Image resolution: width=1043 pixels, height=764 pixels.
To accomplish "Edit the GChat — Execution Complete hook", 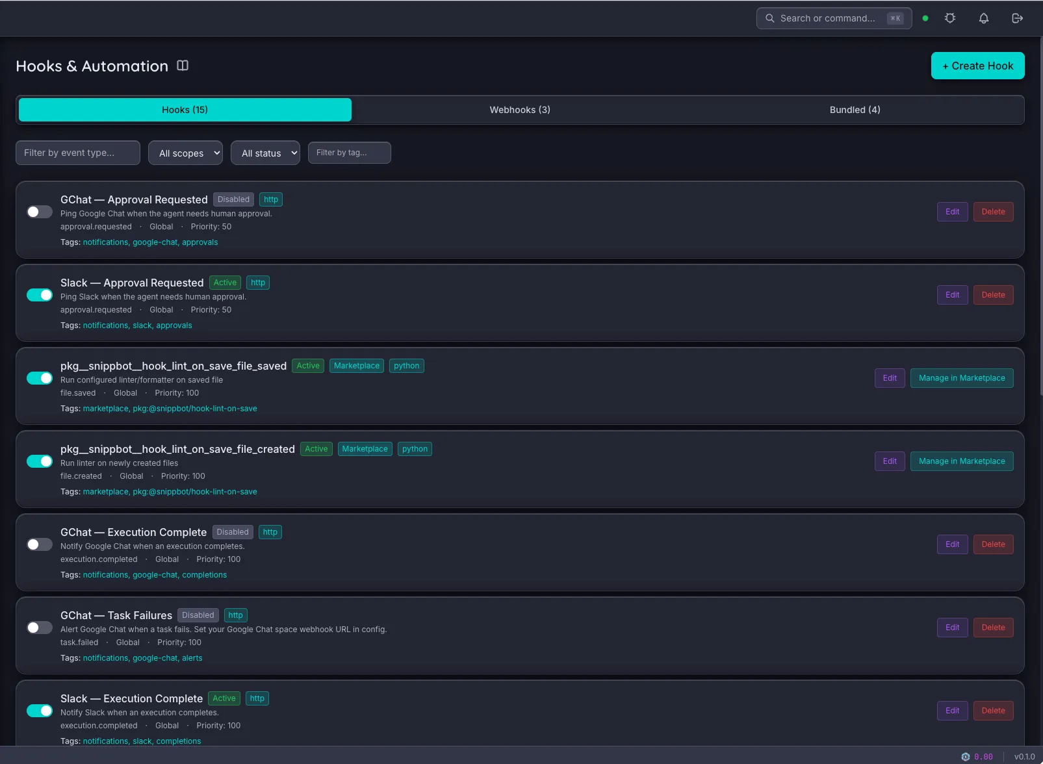I will (953, 544).
